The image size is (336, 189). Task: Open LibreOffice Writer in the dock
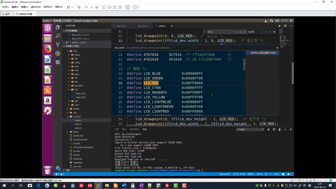pyautogui.click(x=48, y=60)
